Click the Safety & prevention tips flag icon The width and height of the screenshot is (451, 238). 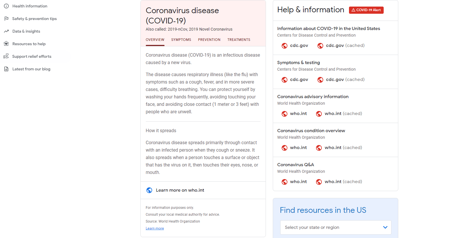6,19
